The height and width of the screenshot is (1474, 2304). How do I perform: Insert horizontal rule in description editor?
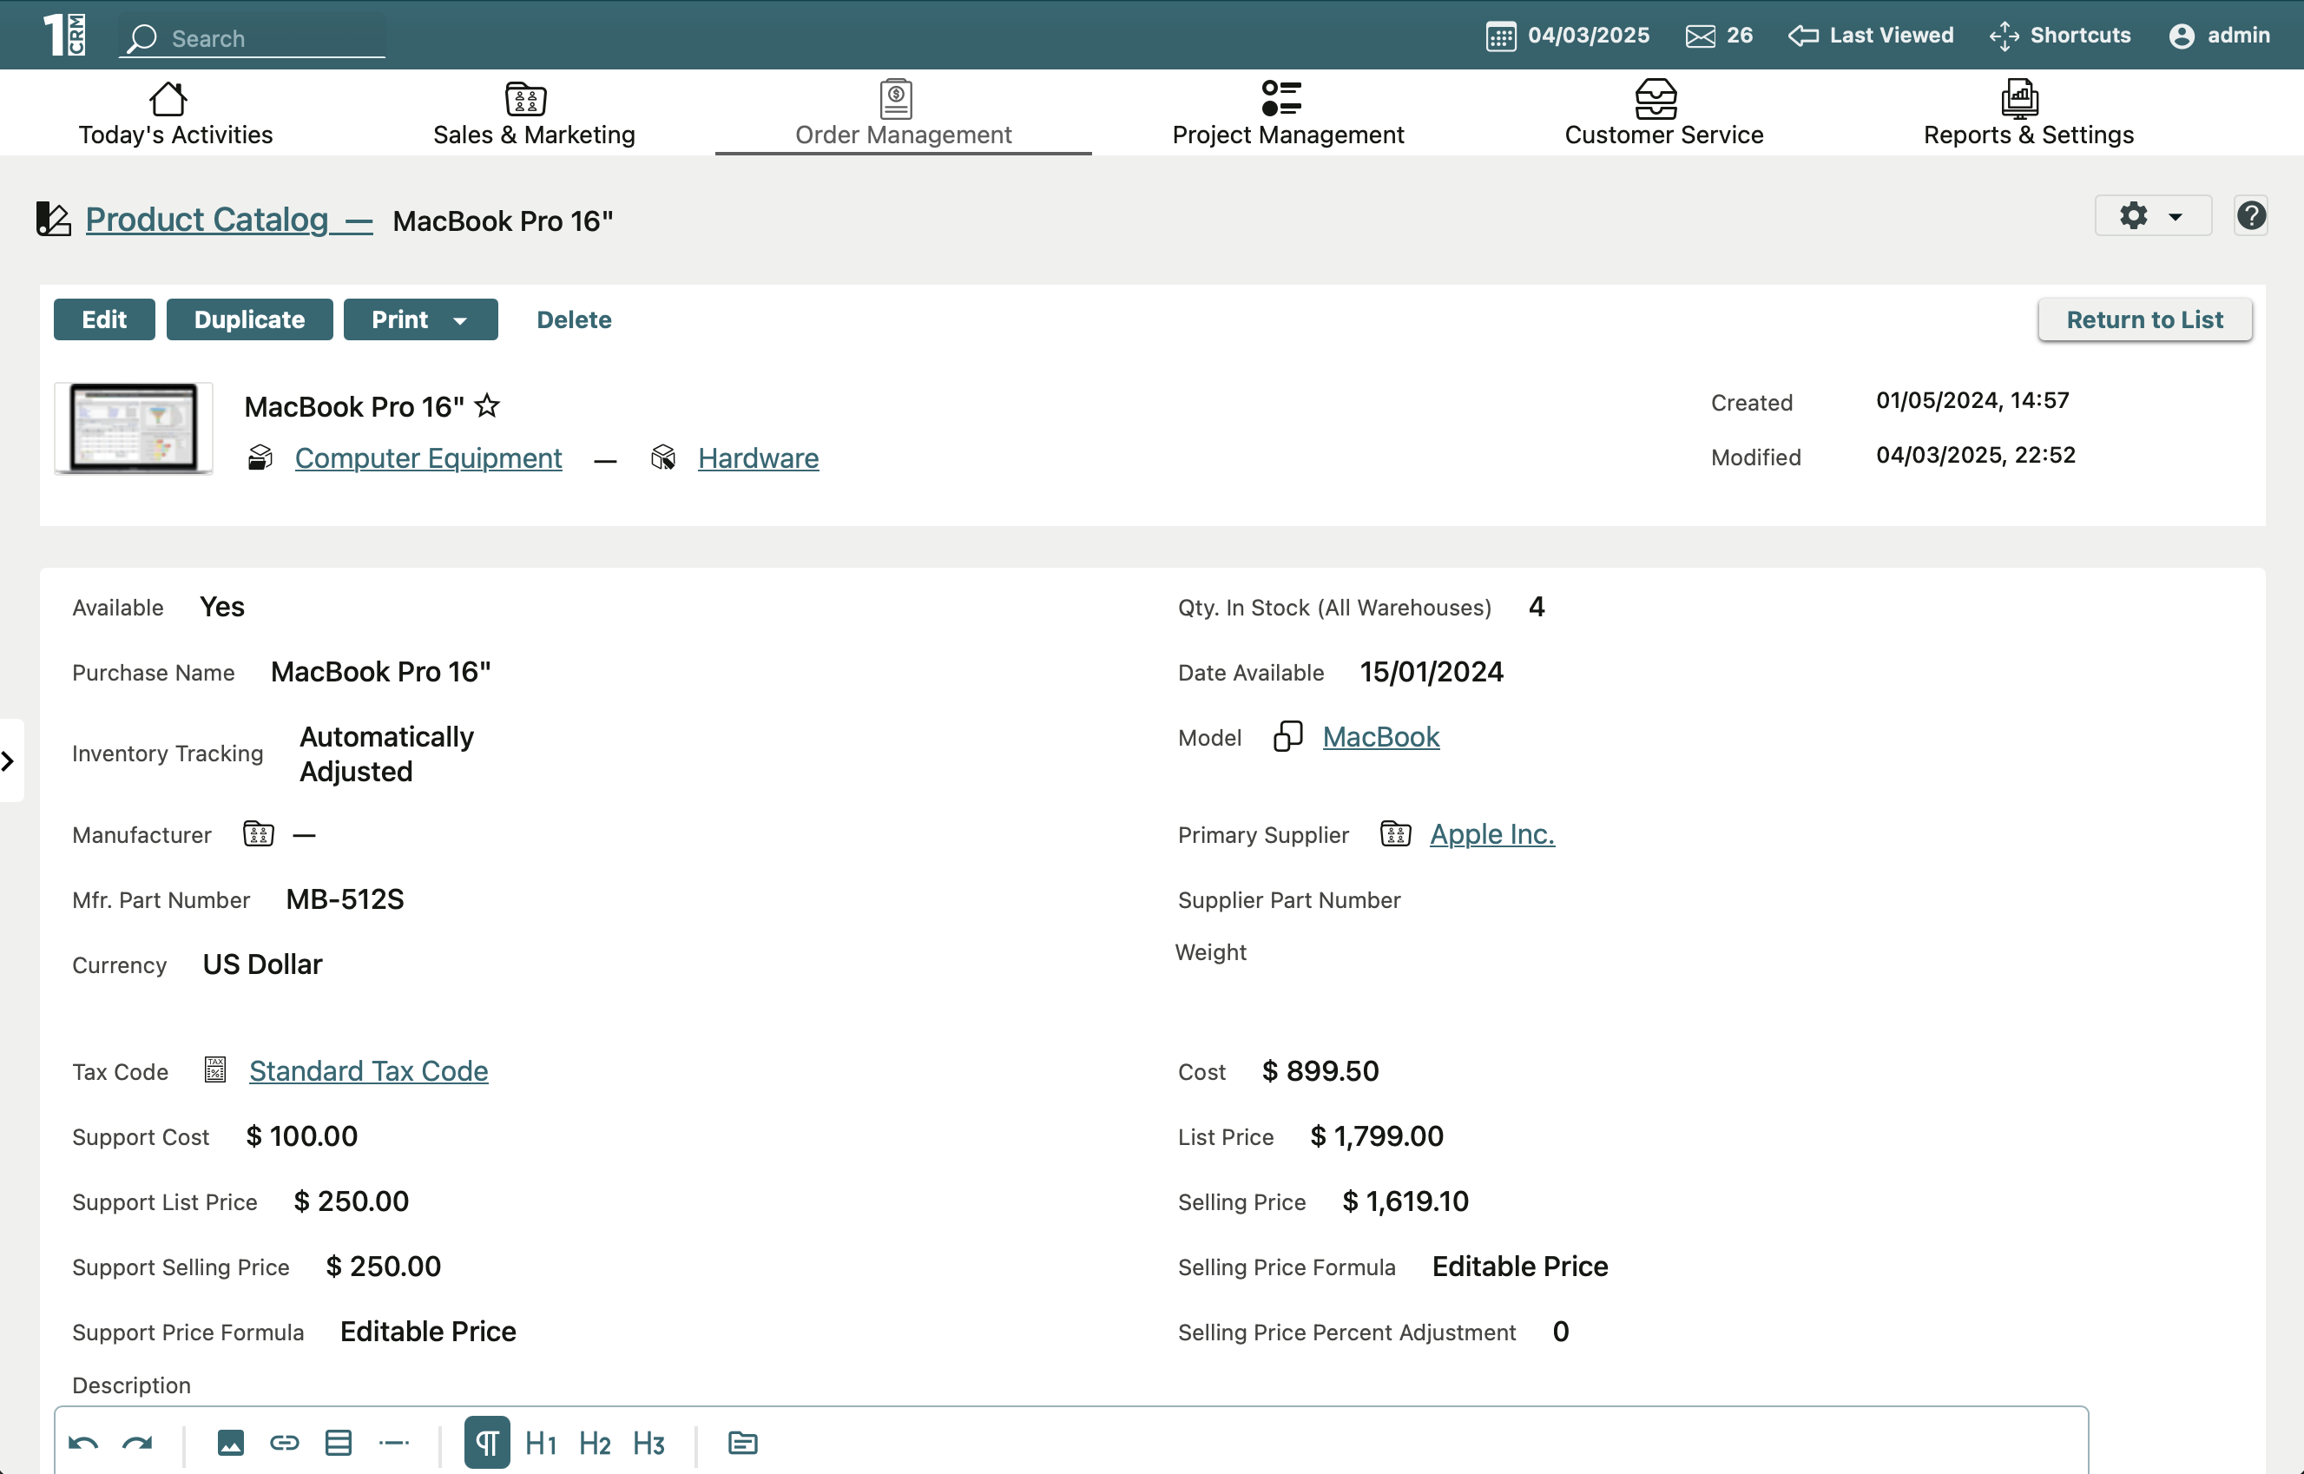pyautogui.click(x=393, y=1443)
